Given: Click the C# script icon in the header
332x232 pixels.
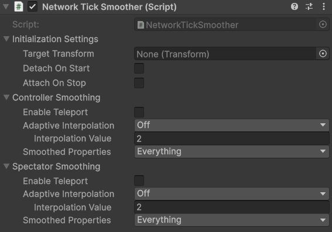Looking at the screenshot, I should coord(19,6).
